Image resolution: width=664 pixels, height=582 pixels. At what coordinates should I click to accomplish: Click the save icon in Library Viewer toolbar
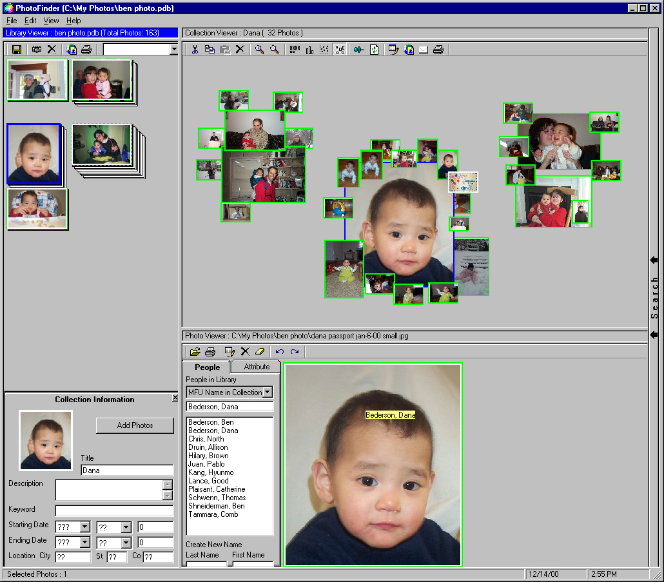point(17,50)
